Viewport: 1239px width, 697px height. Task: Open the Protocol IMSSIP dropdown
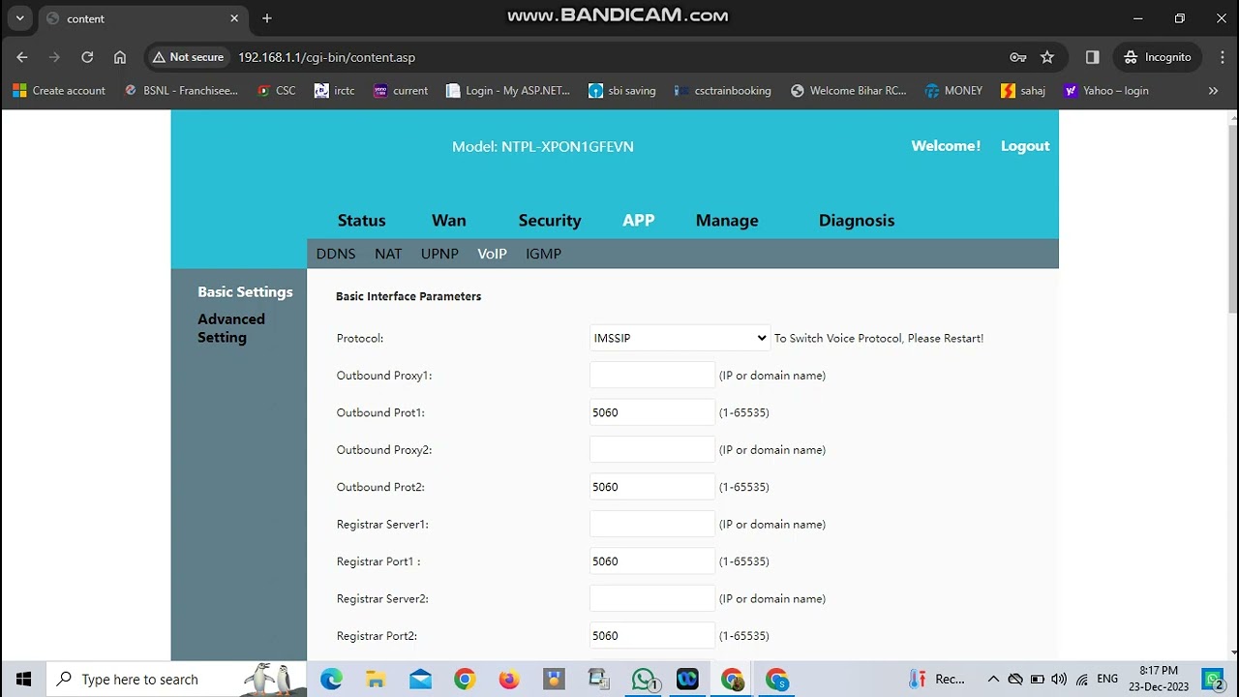point(680,338)
